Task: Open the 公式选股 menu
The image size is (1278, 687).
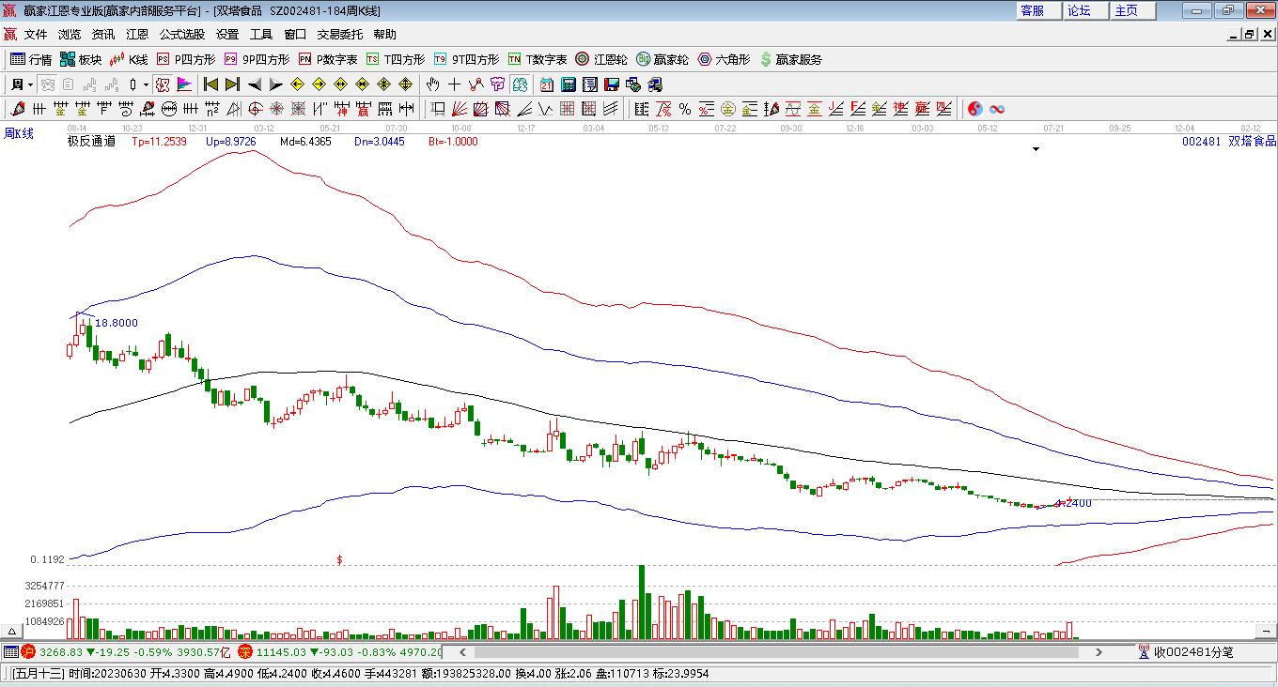Action: pyautogui.click(x=181, y=35)
